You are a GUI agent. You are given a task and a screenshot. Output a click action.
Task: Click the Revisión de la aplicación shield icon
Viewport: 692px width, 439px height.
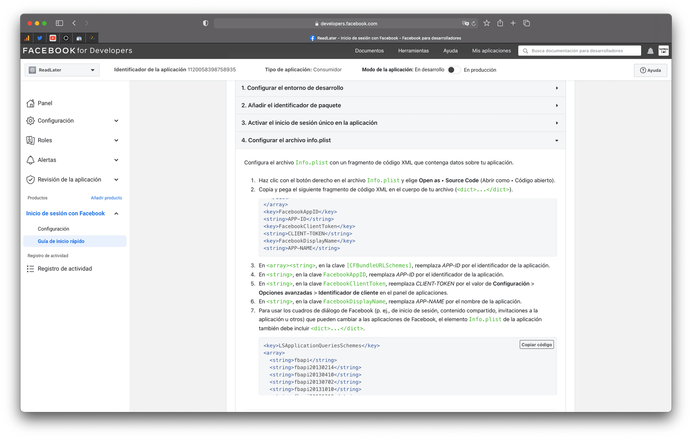click(x=30, y=180)
